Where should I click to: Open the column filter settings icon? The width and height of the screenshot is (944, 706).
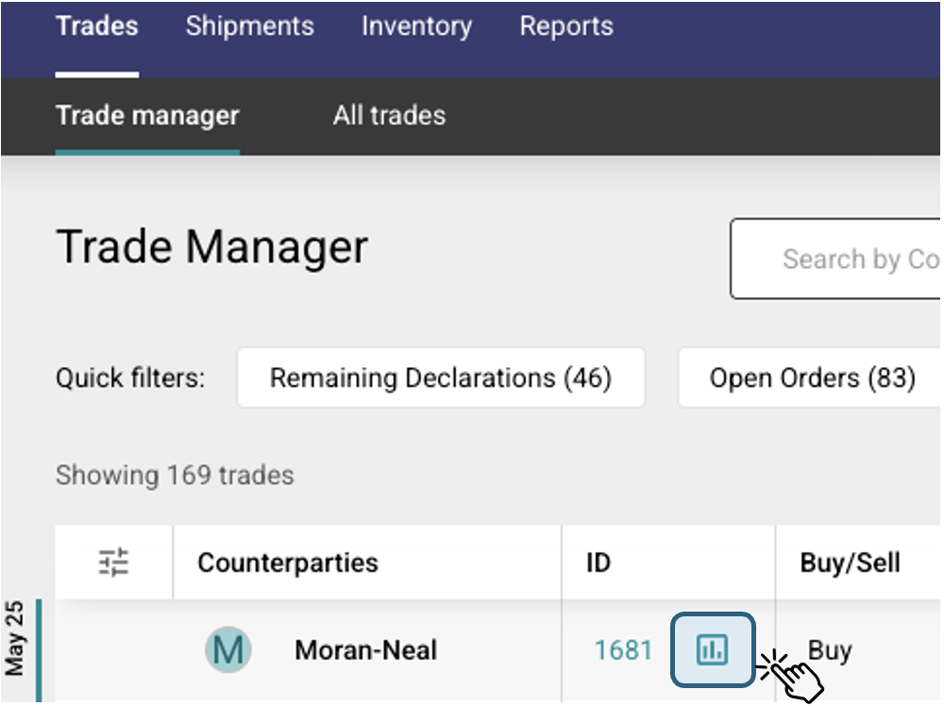coord(111,562)
